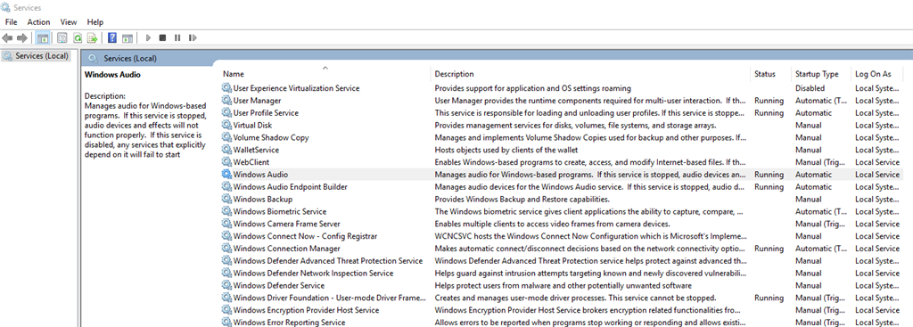Sort by the Log On As column header
The image size is (913, 327).
click(x=873, y=75)
